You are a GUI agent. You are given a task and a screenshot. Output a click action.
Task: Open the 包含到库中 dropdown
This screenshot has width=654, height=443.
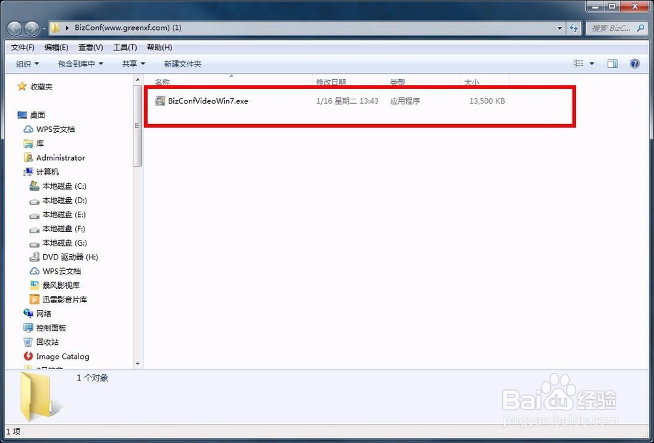click(x=80, y=64)
